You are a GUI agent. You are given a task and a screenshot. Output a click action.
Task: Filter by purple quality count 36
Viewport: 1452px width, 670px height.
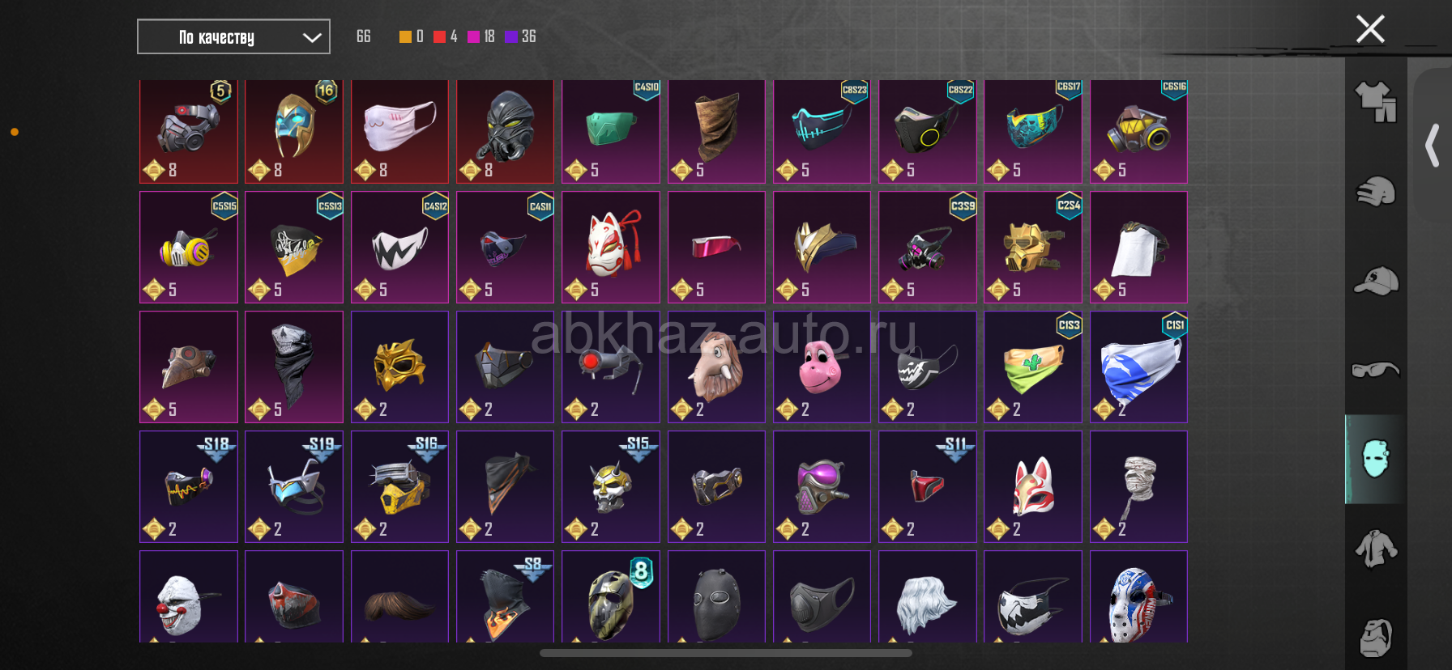click(520, 36)
